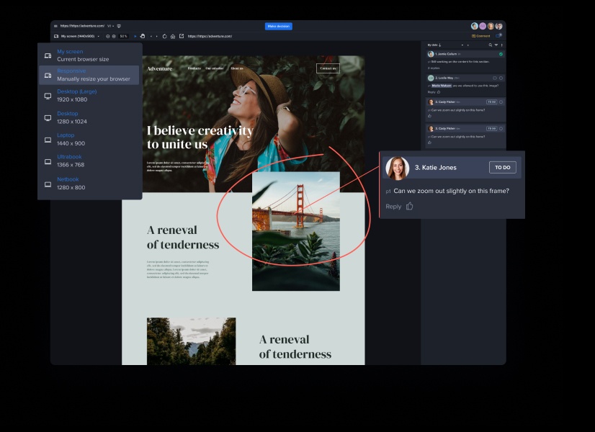Click the Make decision button
Image resolution: width=595 pixels, height=432 pixels.
point(279,26)
